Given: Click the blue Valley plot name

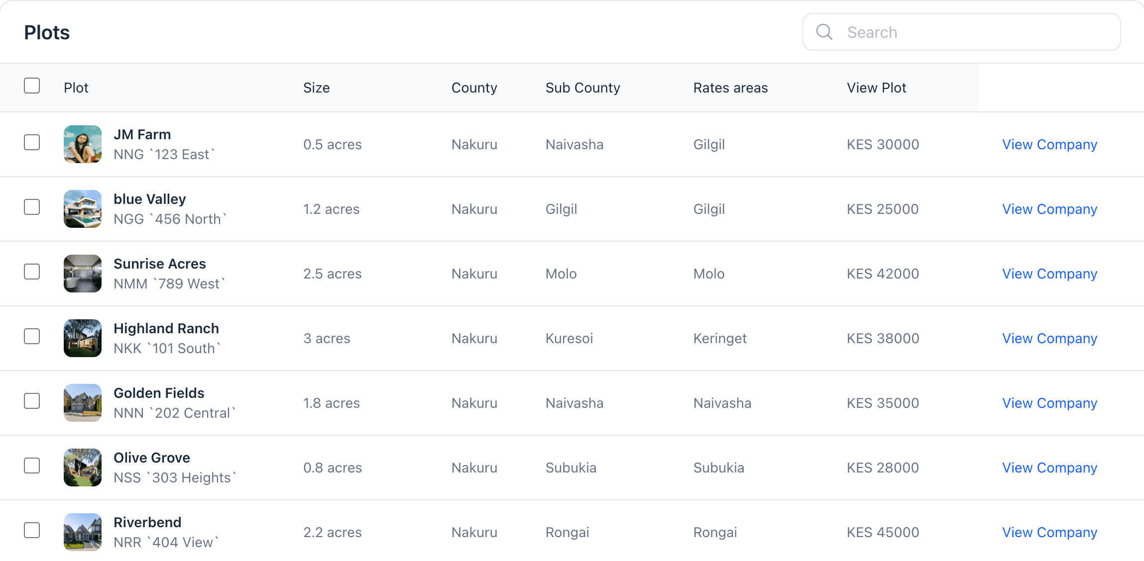Looking at the screenshot, I should click(150, 199).
